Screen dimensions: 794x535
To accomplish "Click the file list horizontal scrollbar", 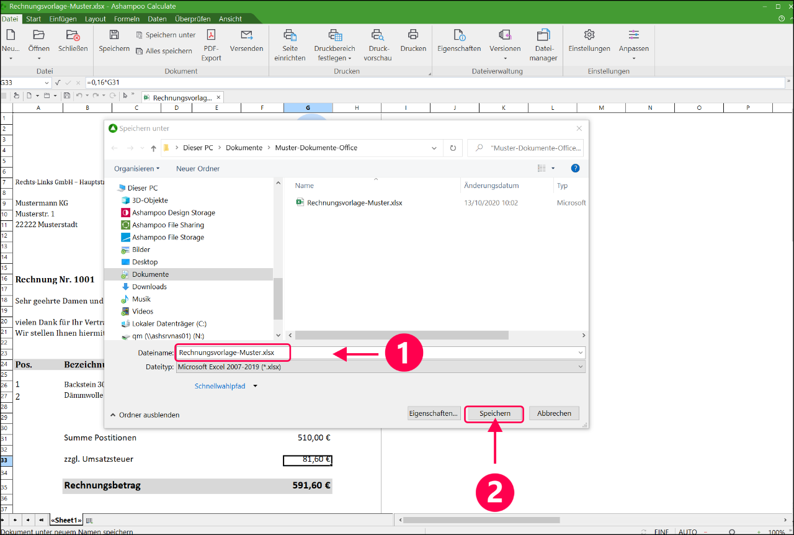I will (402, 335).
